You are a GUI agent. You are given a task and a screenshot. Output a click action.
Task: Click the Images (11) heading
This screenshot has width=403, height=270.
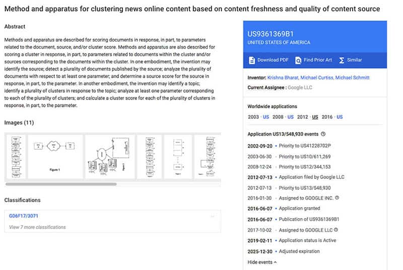point(19,123)
